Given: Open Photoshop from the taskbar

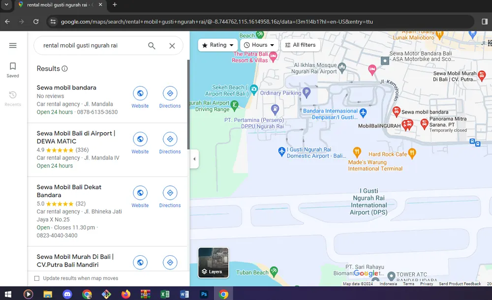Looking at the screenshot, I should 204,295.
